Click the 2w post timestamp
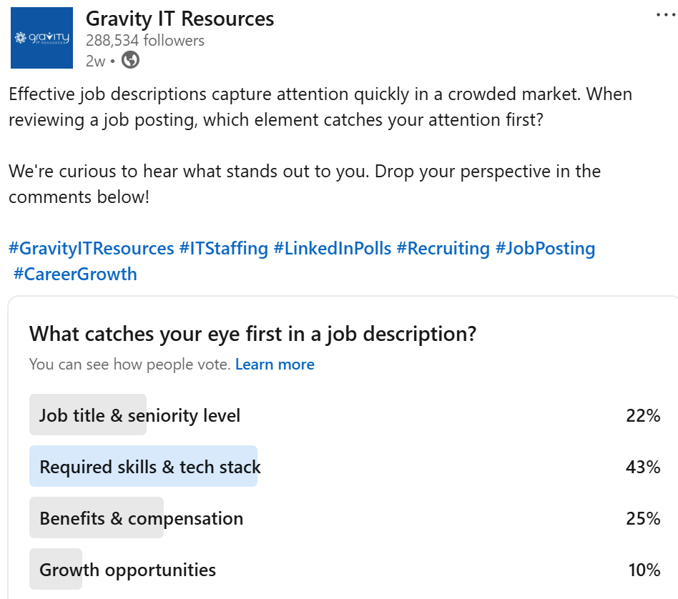 click(95, 61)
